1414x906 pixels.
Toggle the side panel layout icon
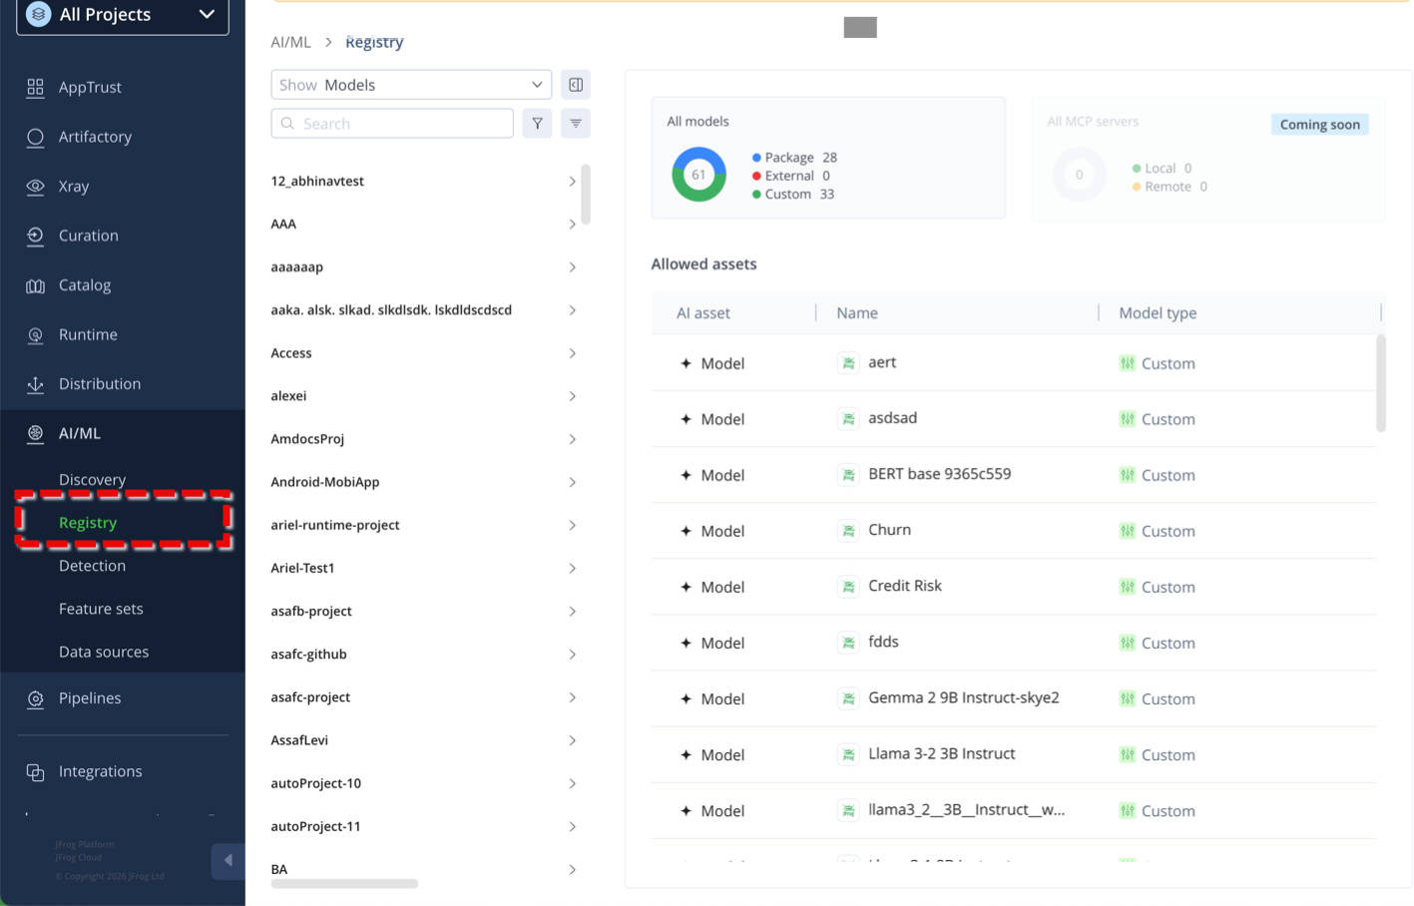576,85
